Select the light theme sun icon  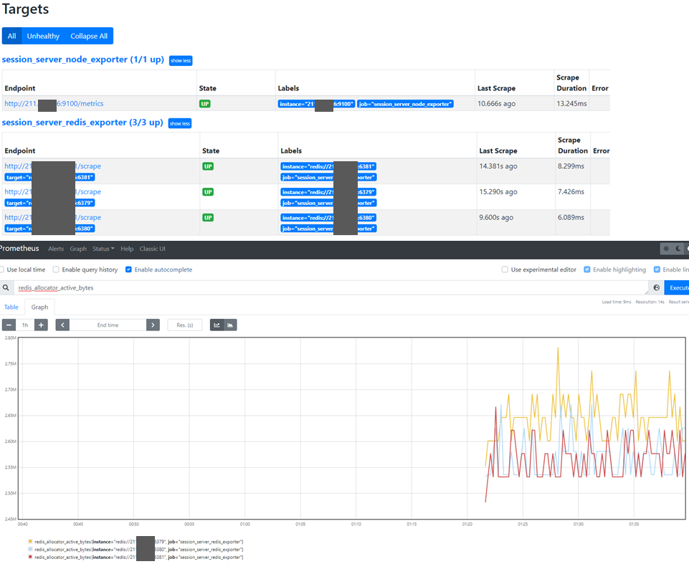[666, 249]
